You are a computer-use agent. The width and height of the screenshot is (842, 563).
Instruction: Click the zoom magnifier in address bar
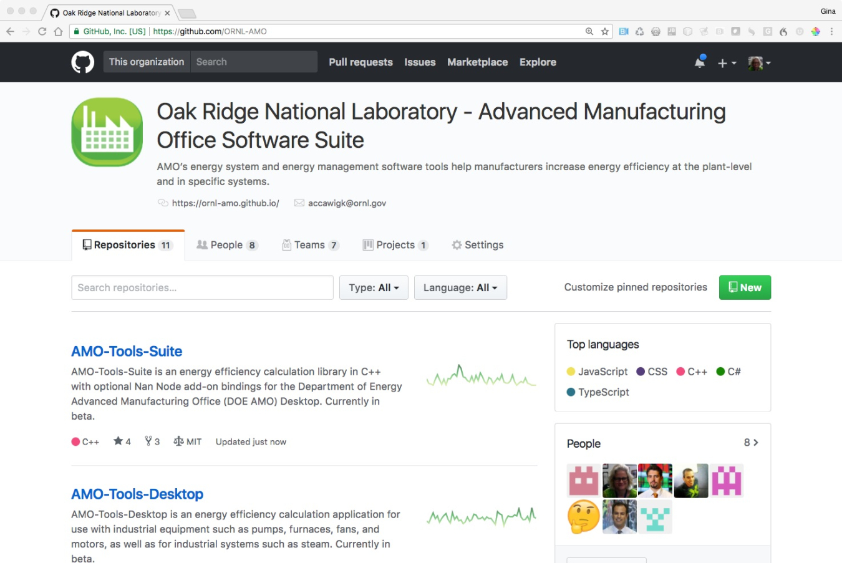(589, 31)
